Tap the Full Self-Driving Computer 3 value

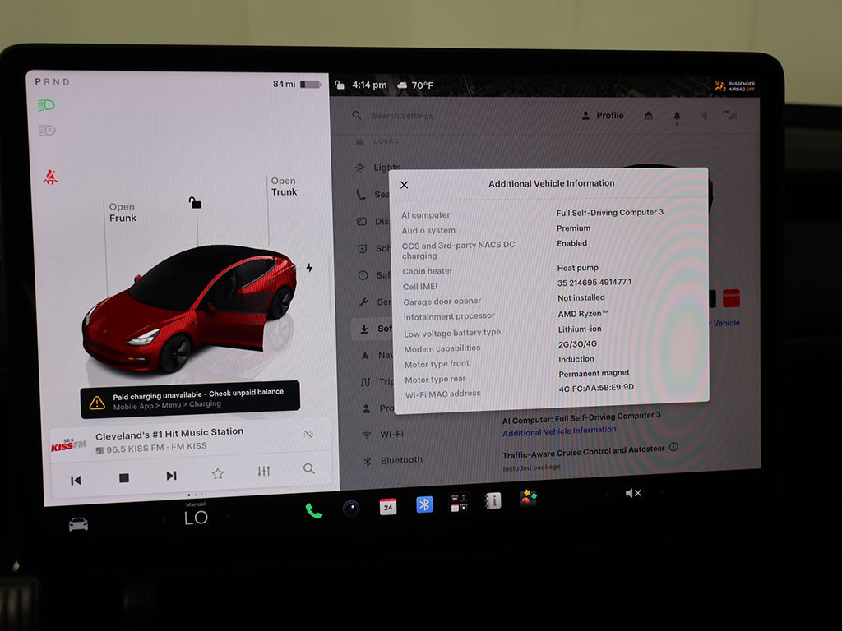609,213
